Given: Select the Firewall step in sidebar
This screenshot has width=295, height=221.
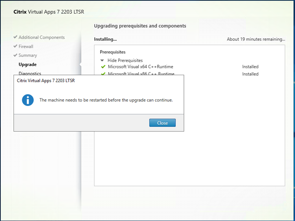Looking at the screenshot, I should coord(26,46).
